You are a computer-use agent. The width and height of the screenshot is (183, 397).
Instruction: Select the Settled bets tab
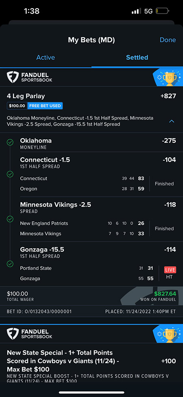point(137,57)
